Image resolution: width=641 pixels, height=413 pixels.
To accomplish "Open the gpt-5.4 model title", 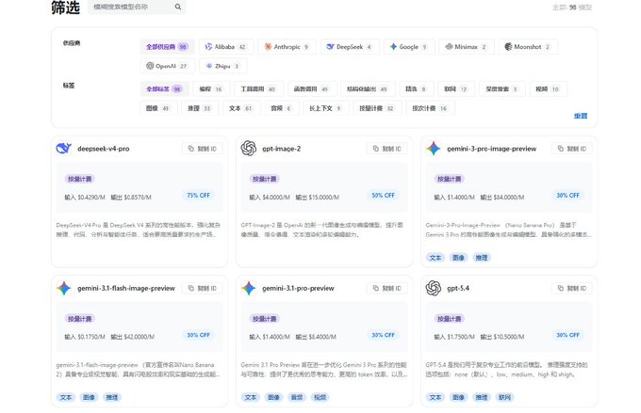I will click(458, 288).
